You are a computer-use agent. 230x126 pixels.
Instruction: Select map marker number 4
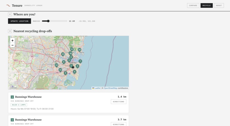pyautogui.click(x=74, y=72)
